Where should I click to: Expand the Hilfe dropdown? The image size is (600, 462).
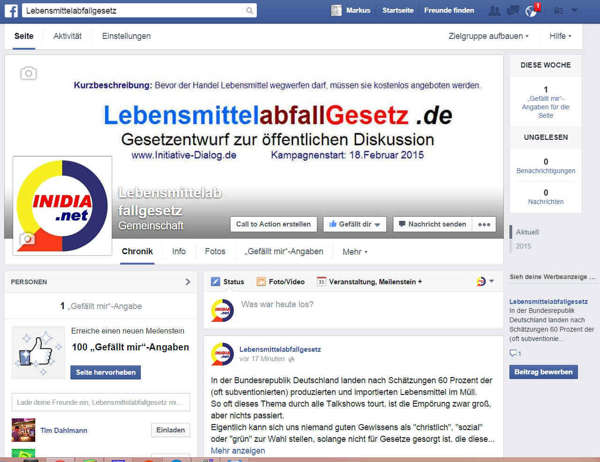click(x=561, y=36)
